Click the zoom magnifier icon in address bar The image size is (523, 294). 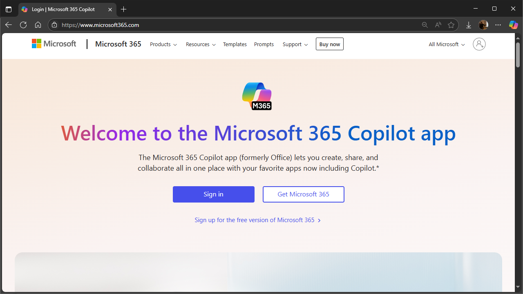pos(425,25)
